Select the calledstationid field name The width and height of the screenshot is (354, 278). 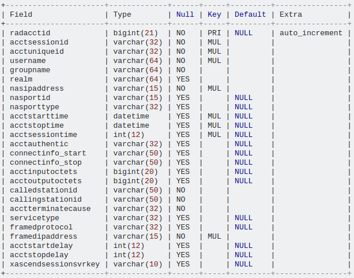(x=44, y=190)
